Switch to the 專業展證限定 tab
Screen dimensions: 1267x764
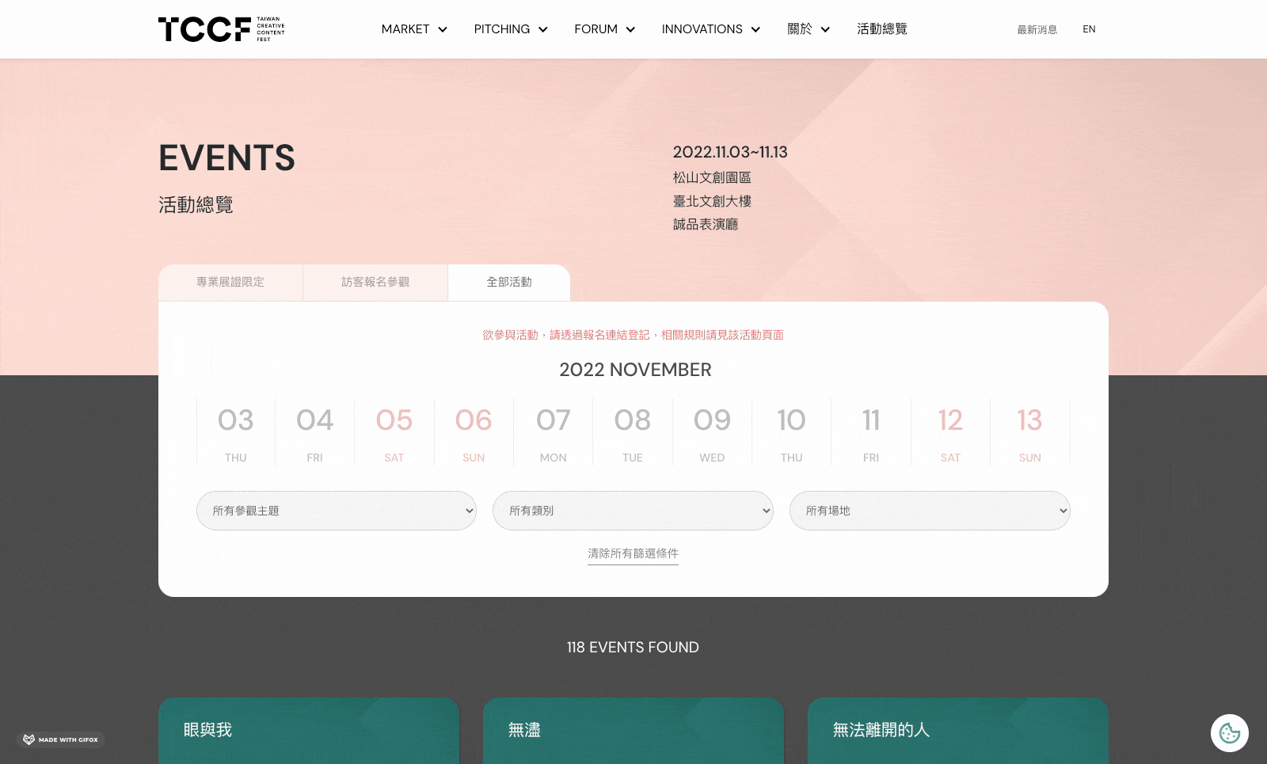(230, 283)
